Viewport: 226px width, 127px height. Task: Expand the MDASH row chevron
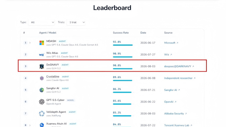tap(30, 43)
